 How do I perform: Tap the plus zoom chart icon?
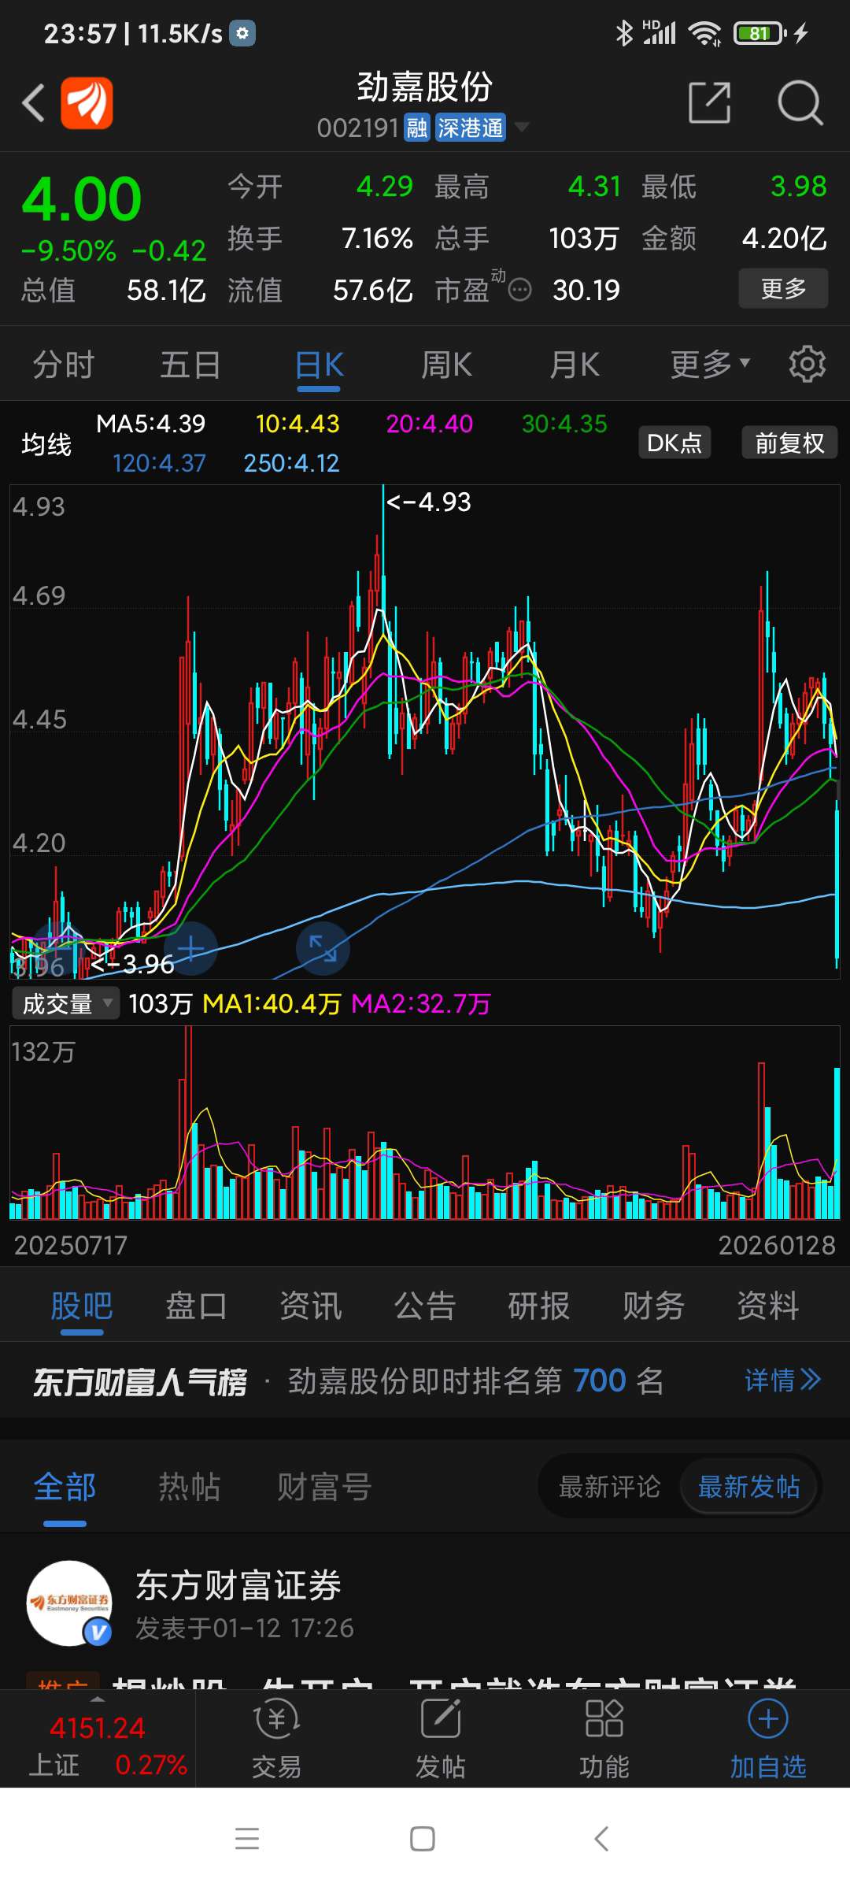[x=190, y=948]
